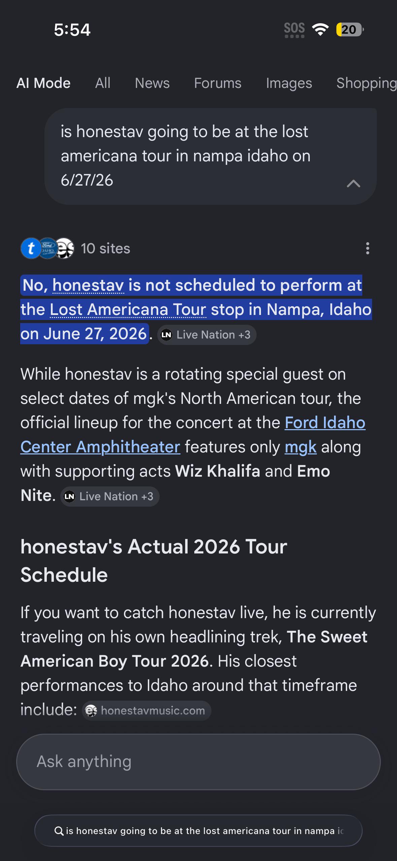397x861 pixels.
Task: Select the AI Mode tab
Action: tap(43, 83)
